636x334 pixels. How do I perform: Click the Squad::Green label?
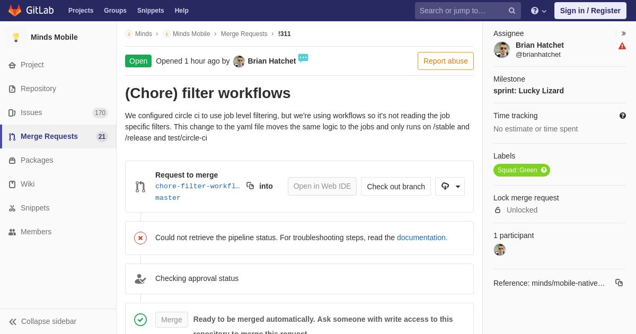(517, 170)
